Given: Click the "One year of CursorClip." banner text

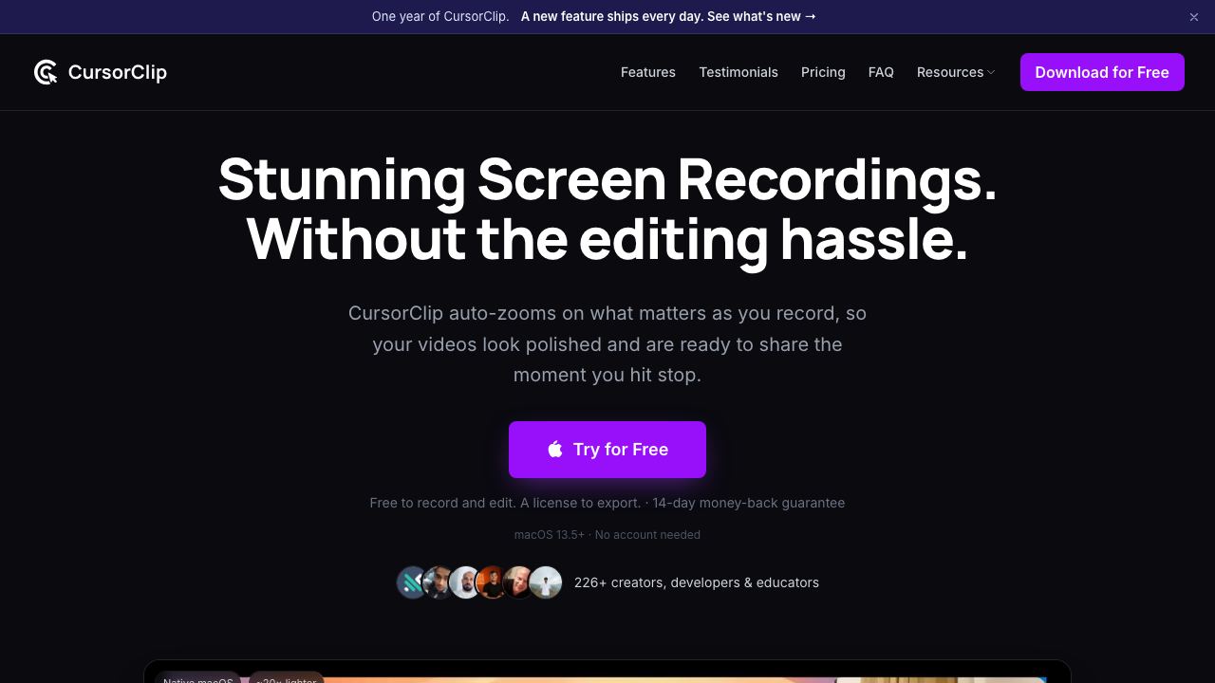Looking at the screenshot, I should point(440,16).
